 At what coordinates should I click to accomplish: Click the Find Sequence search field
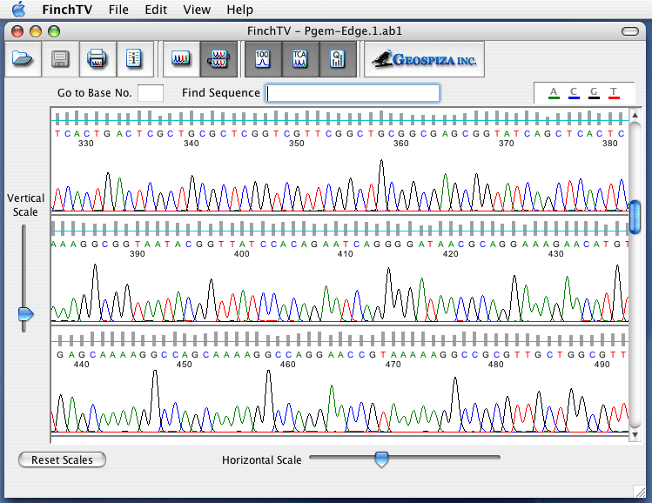coord(353,93)
